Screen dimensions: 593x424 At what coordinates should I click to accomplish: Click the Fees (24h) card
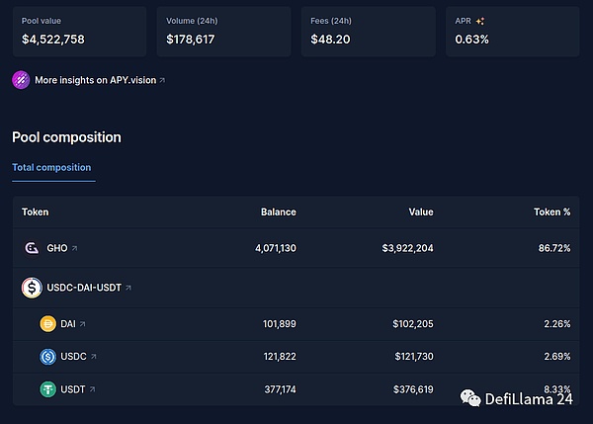[x=368, y=31]
